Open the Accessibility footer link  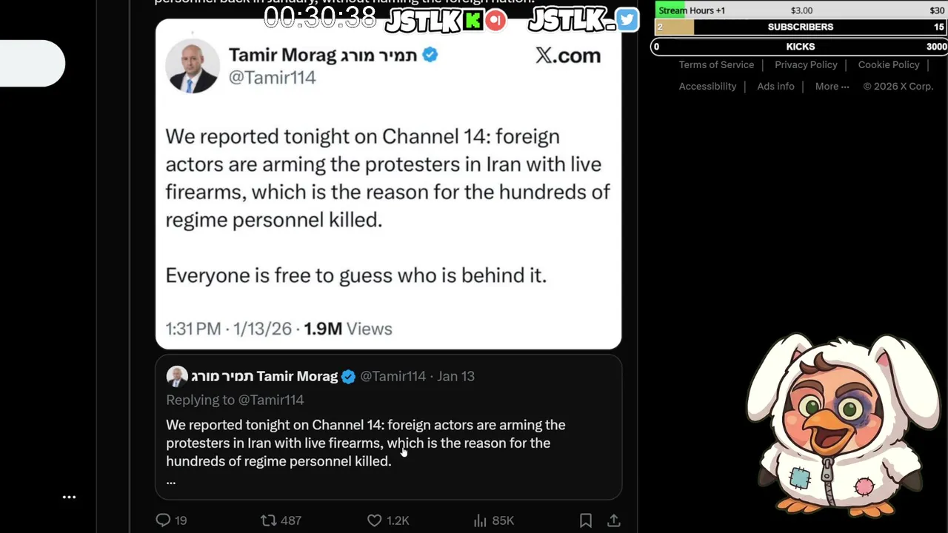pos(707,87)
